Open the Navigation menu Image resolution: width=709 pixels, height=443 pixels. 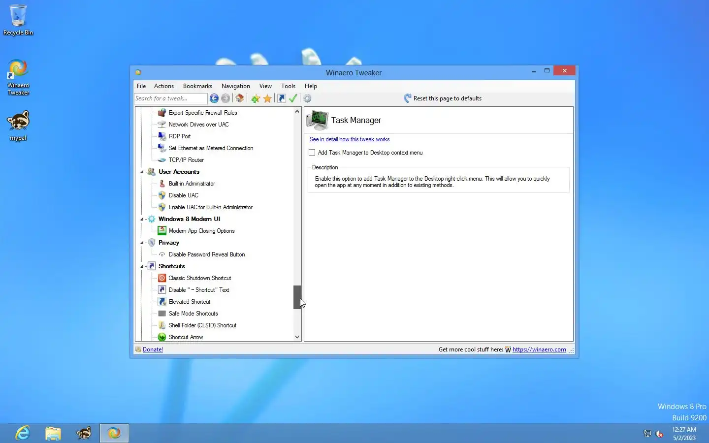point(236,86)
